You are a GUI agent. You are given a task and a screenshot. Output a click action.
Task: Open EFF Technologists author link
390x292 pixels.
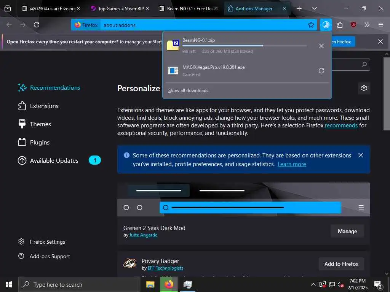coord(165,268)
